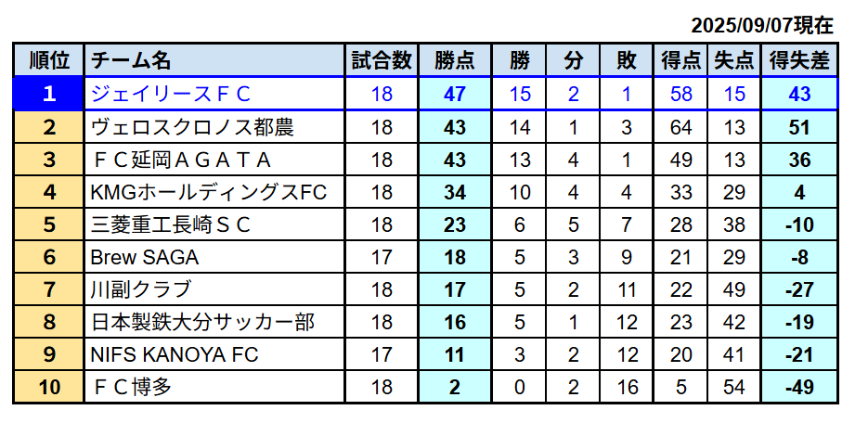Select the 勝点 header cell
855x423 pixels.
[x=454, y=60]
